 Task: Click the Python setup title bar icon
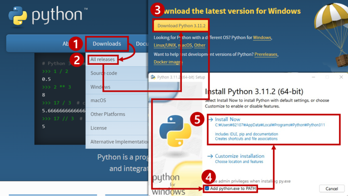[153, 77]
